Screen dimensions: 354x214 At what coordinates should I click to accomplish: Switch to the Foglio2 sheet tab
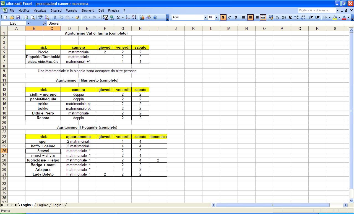coord(43,205)
